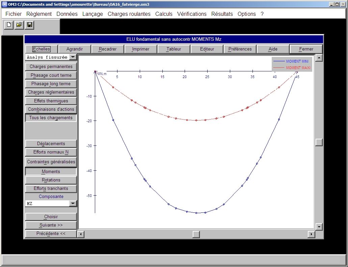Open the ? help menu
Image resolution: width=348 pixels, height=267 pixels.
point(262,14)
